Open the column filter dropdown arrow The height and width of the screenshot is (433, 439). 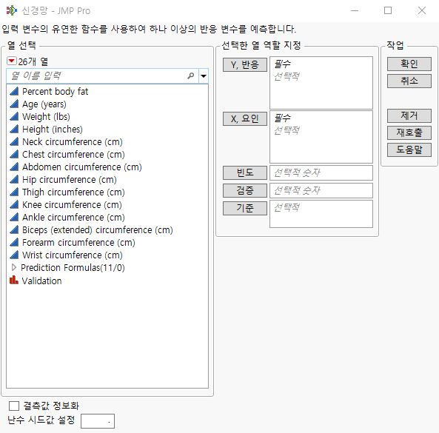[x=204, y=75]
